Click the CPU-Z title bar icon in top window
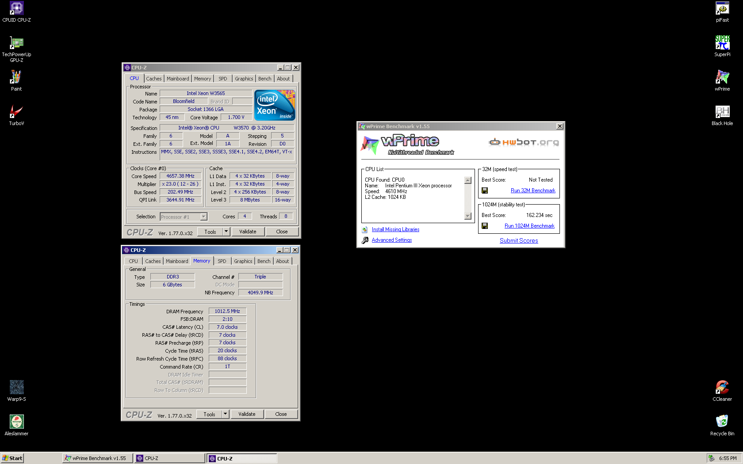The width and height of the screenshot is (743, 464). pyautogui.click(x=127, y=68)
